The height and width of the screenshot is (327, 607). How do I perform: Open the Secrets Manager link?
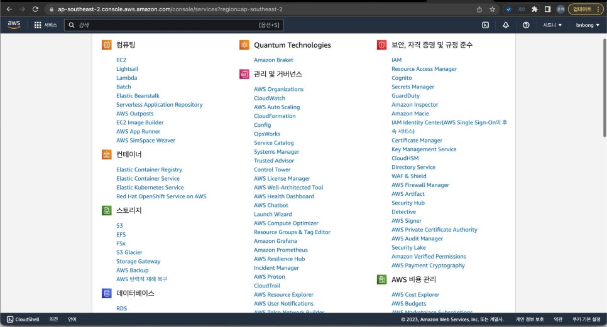point(413,87)
